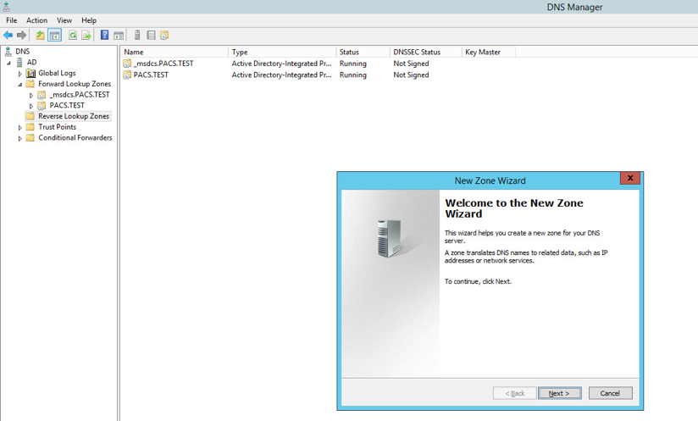Open Help via the blue question mark icon
This screenshot has height=421, width=698.
(105, 36)
